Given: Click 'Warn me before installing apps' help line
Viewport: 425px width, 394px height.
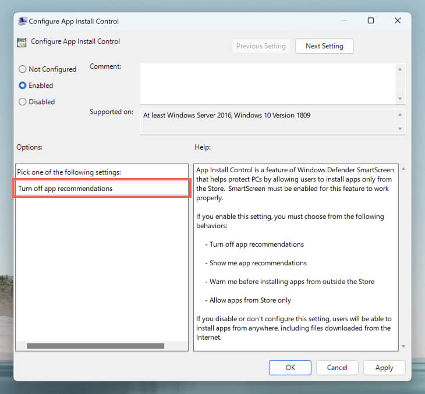Looking at the screenshot, I should tap(289, 282).
